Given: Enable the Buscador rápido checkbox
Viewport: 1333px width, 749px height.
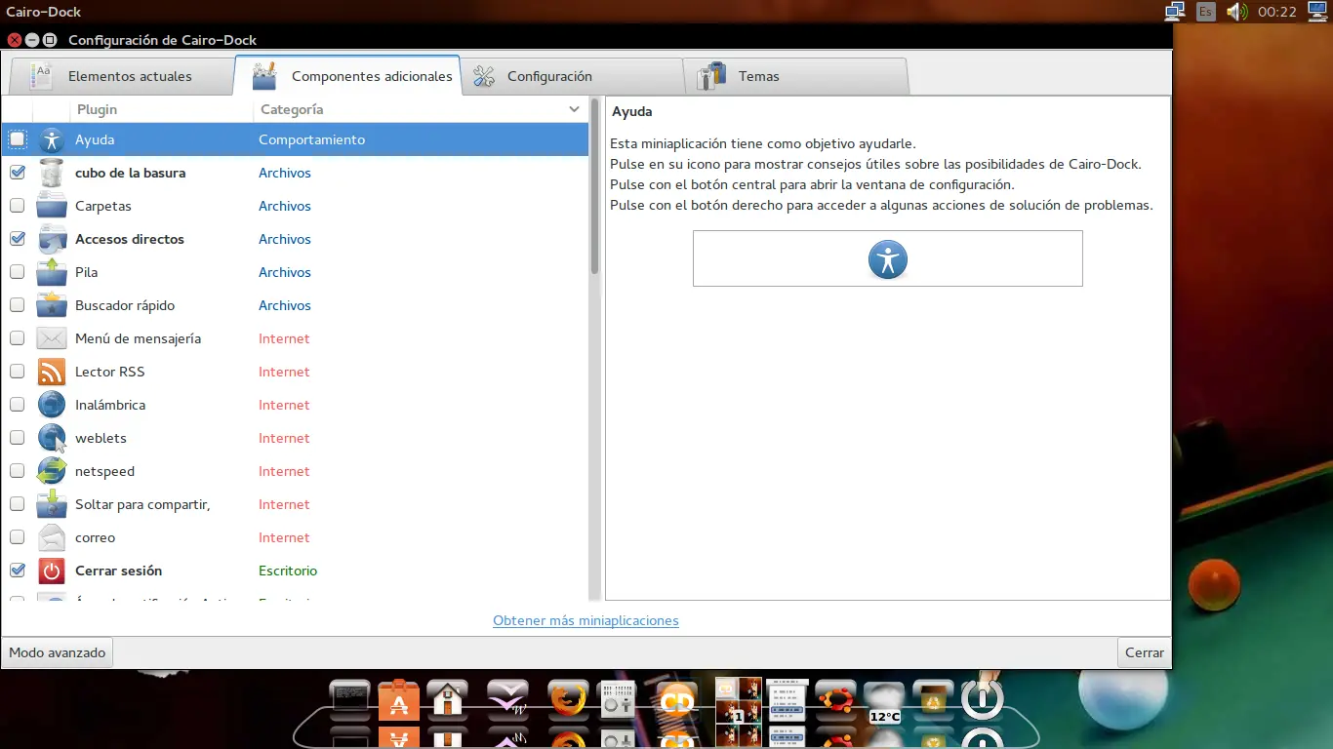Looking at the screenshot, I should point(18,305).
